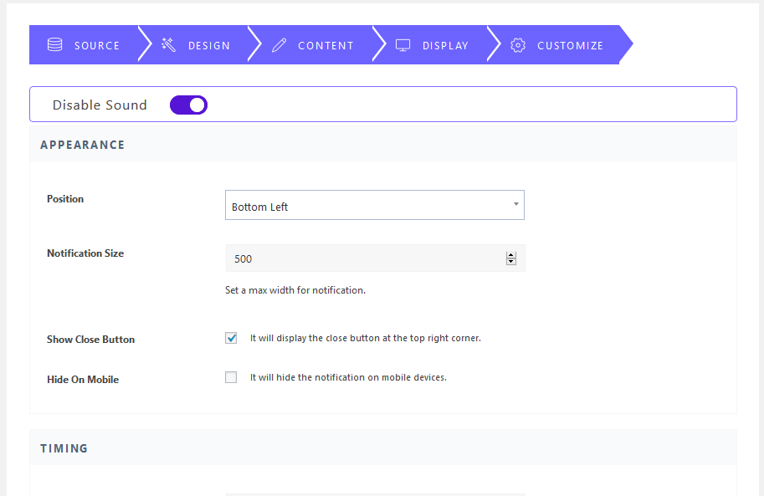Screen dimensions: 764x496
Task: Switch to the CONTENT step
Action: point(326,45)
